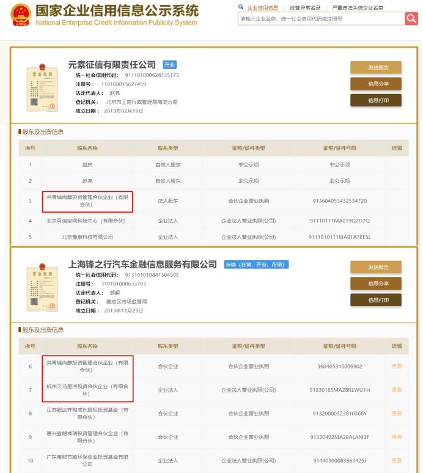
Task: Click registration authority 北京市工商行政管理局海淀分局
Action: tap(141, 102)
